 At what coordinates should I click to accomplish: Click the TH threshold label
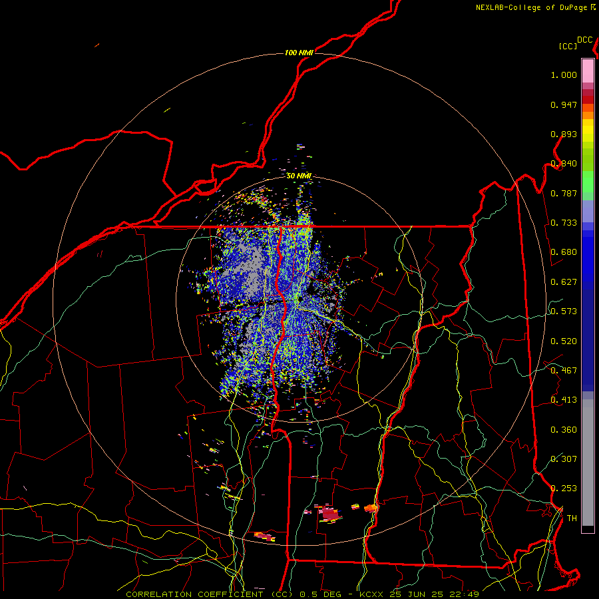tap(572, 518)
